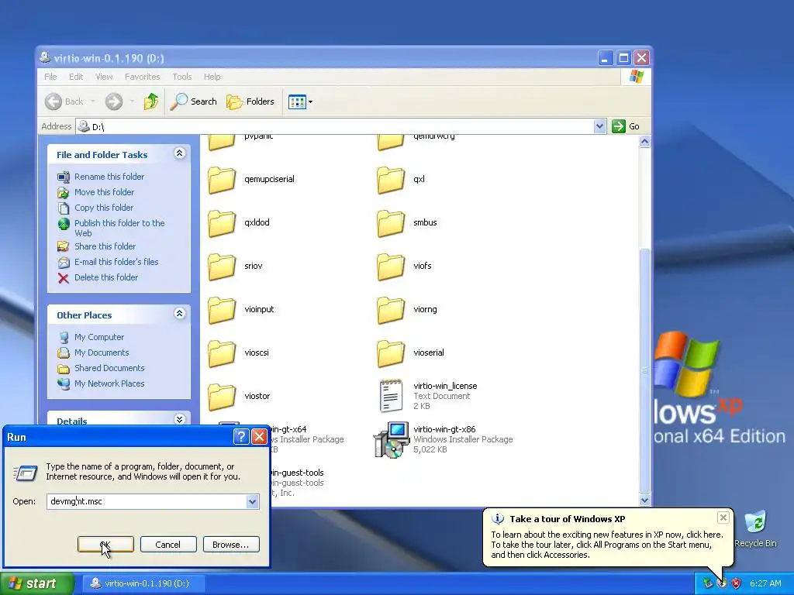Toggle the Folders pane button
794x595 pixels.
[x=250, y=101]
